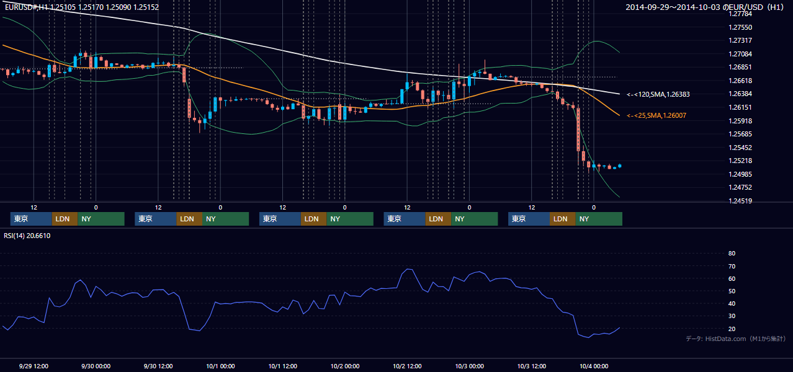Select RSI scale level 60
This screenshot has height=372, width=793.
click(x=732, y=278)
